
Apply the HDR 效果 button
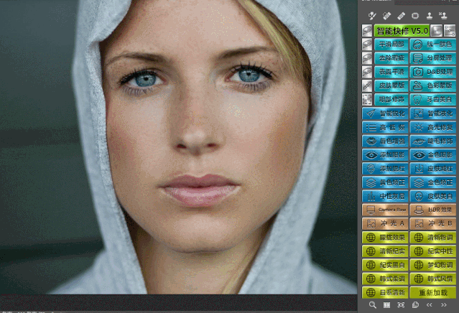click(433, 210)
